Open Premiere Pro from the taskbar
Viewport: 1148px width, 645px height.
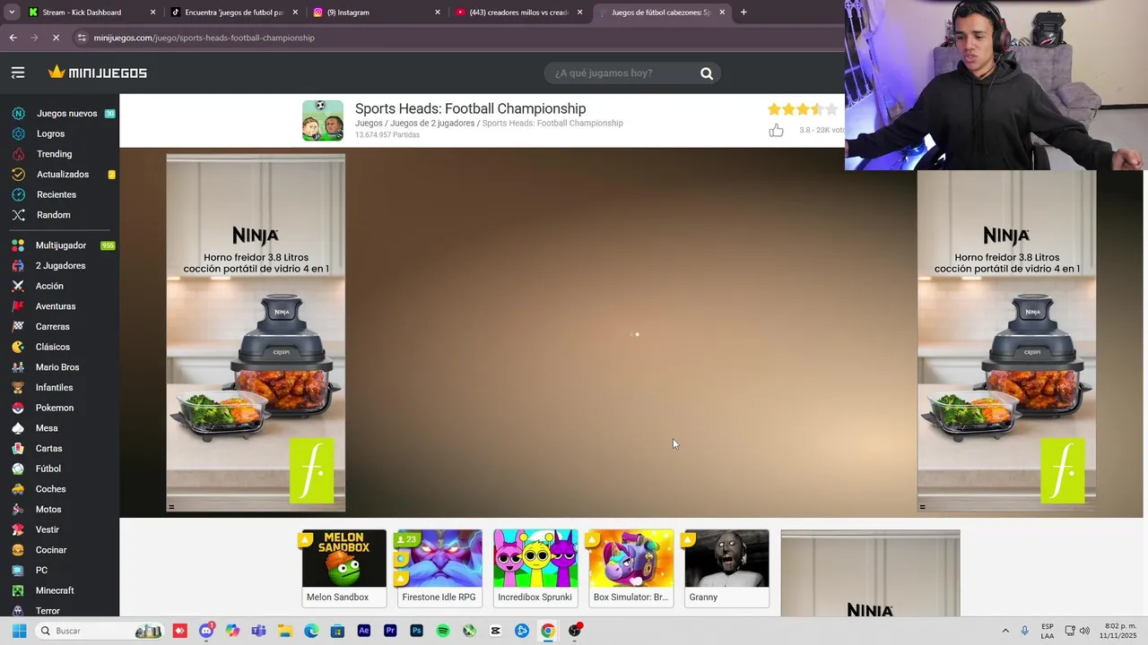tap(390, 631)
